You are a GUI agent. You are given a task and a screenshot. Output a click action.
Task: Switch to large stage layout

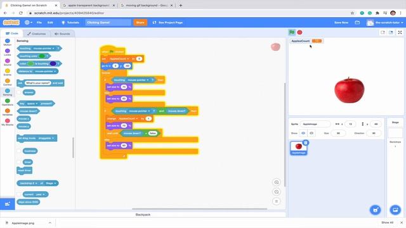pos(391,32)
